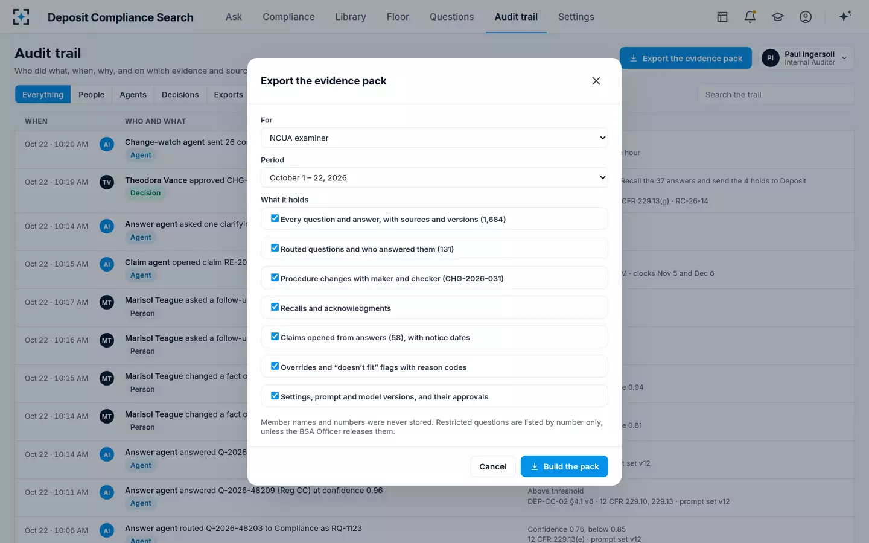
Task: Open the layout panel icon in header
Action: (722, 17)
